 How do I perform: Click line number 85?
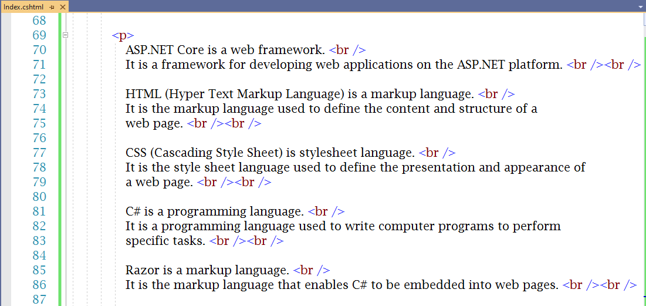coord(39,270)
